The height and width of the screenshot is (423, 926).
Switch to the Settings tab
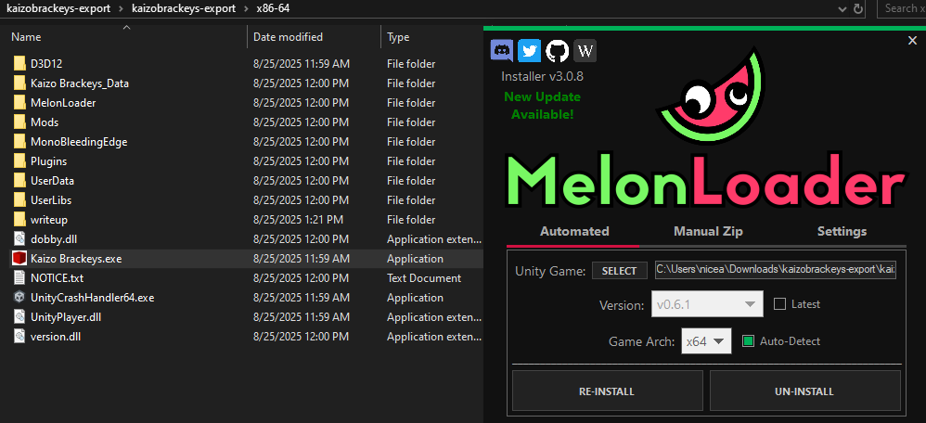[x=842, y=232]
